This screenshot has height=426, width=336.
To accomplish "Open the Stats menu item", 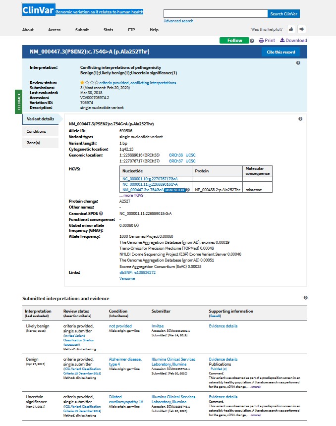I will click(x=108, y=30).
